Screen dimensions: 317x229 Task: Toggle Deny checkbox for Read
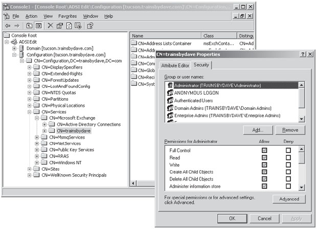(288, 157)
